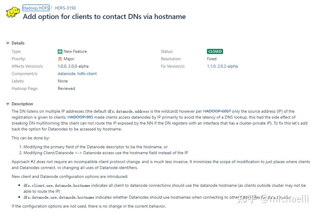Click the Reviewed Hadoop flag
317x212 pixels.
66,88
